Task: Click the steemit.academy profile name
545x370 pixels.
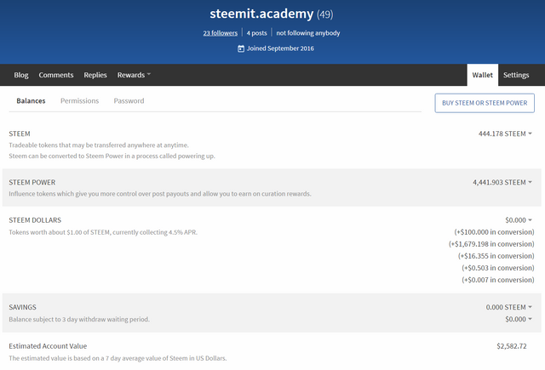Action: (x=261, y=14)
